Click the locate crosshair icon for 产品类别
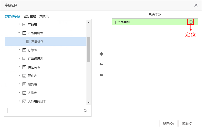202x130 pixels. (x=191, y=22)
